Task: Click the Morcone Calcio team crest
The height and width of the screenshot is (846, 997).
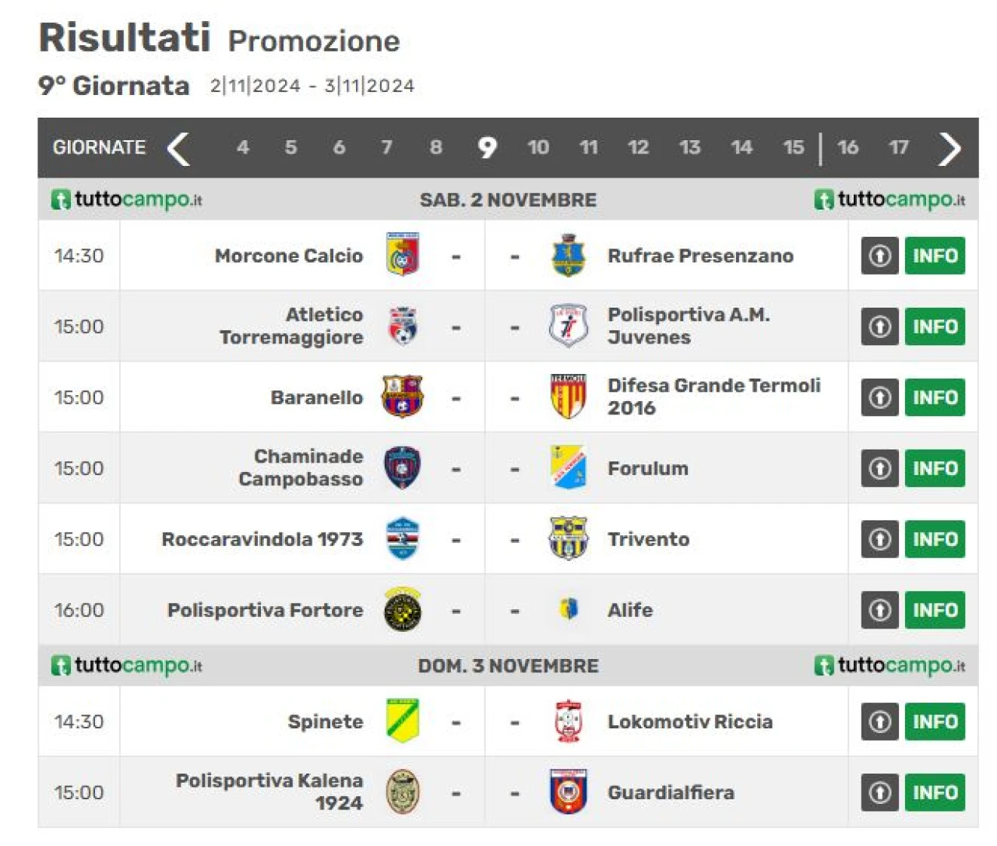Action: 403,255
